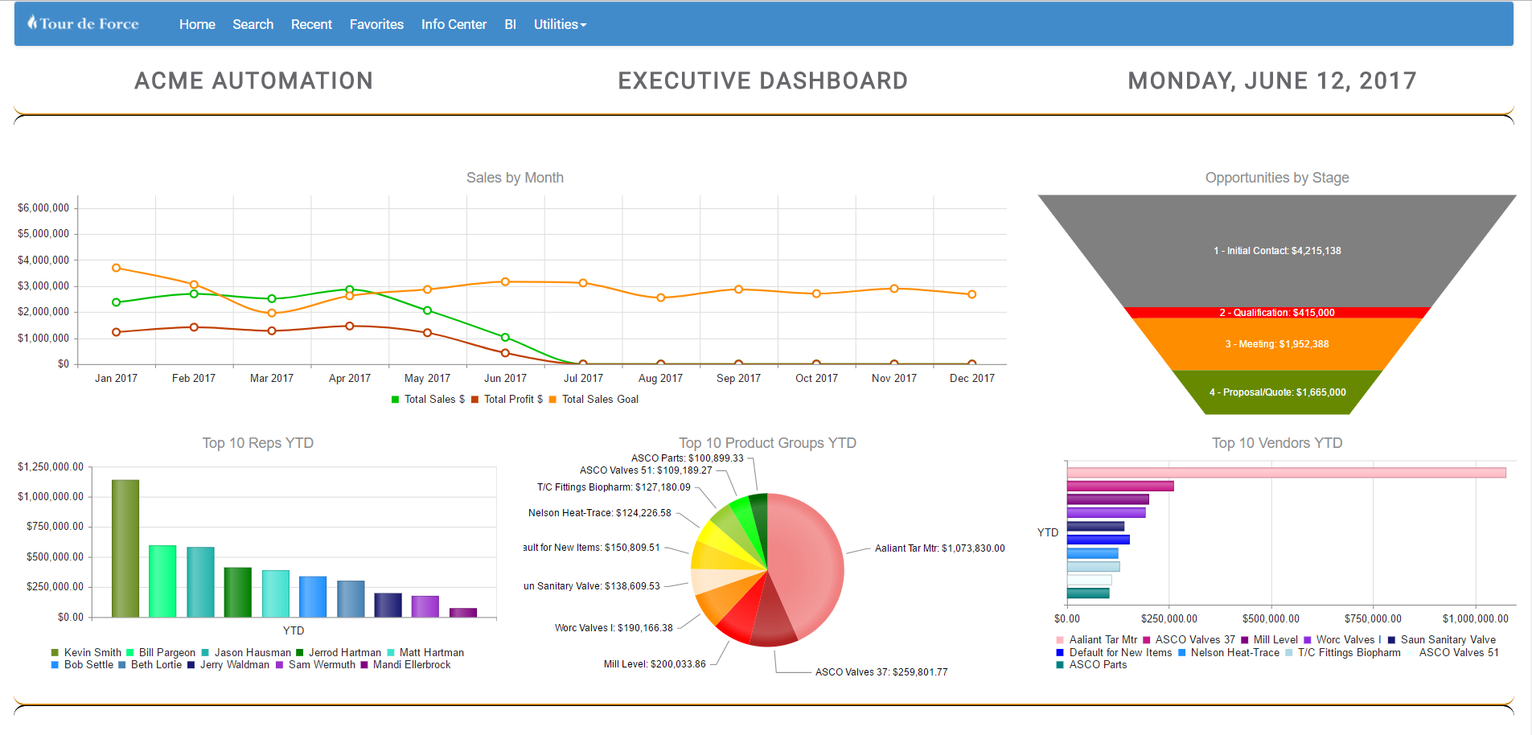1532x735 pixels.
Task: Toggle Matt Hartman legend entry
Action: [425, 653]
